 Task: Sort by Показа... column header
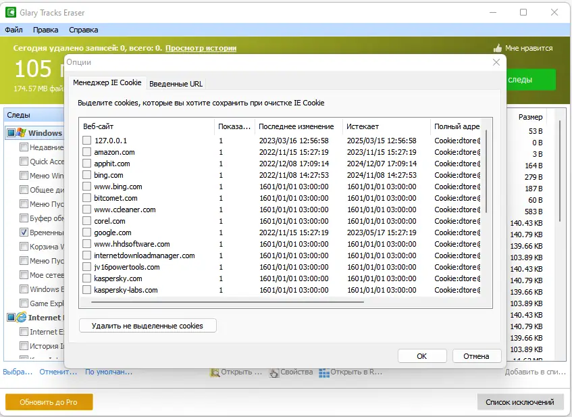click(234, 126)
